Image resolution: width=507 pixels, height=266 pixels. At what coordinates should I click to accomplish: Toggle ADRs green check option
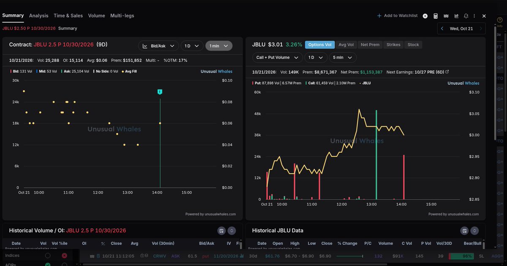[48, 264]
